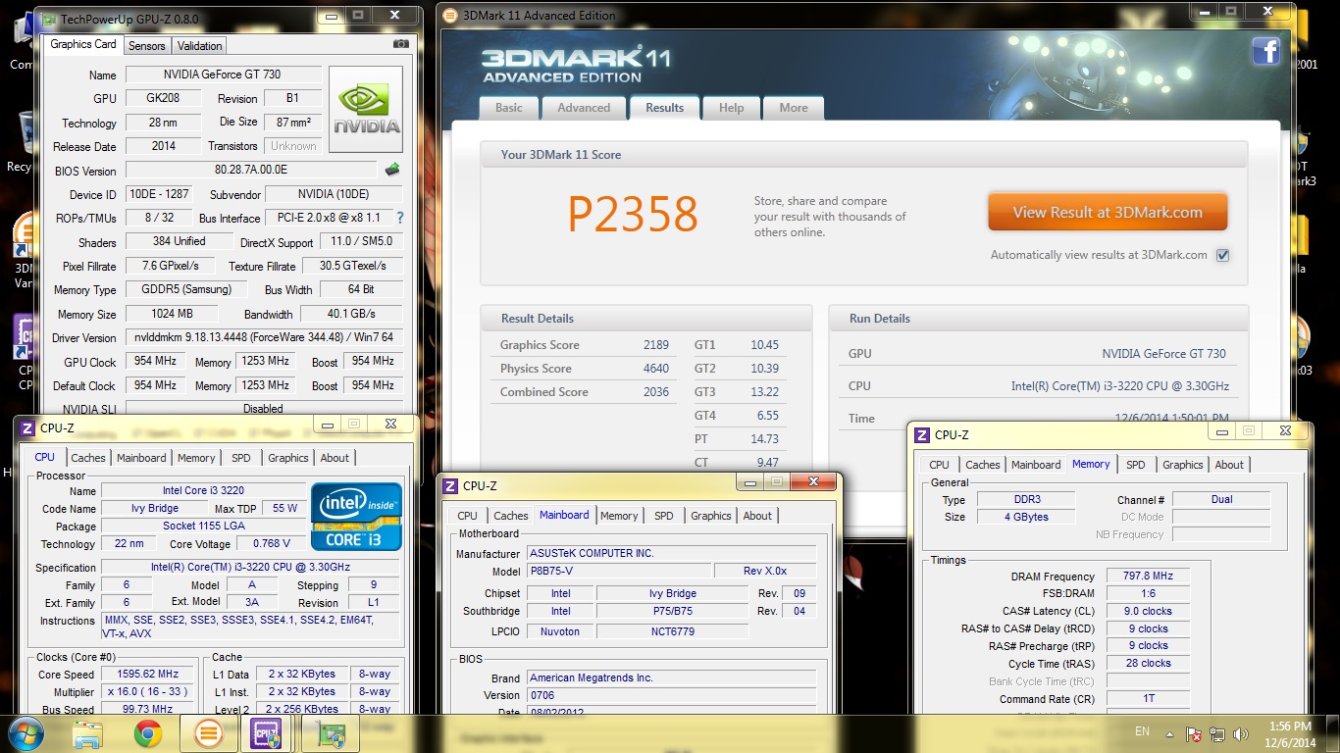Click the P2358 score text

633,215
